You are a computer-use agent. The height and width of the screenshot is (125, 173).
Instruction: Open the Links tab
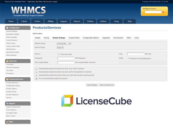tap(137, 38)
